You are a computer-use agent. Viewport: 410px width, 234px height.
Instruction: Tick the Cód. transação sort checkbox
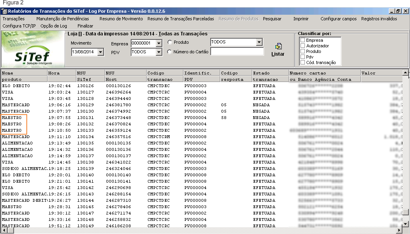[x=303, y=62]
